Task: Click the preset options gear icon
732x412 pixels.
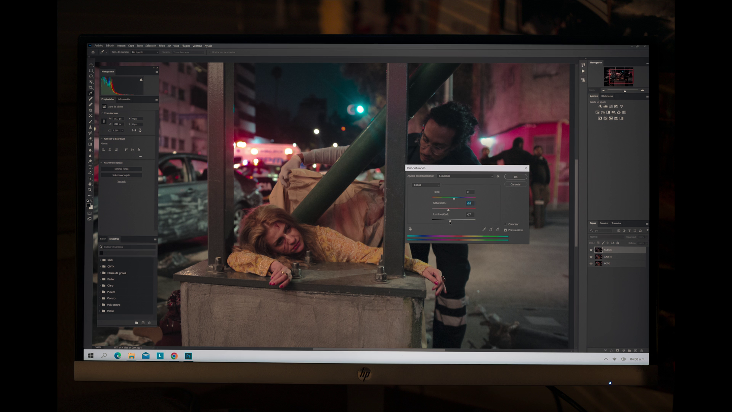Action: (x=498, y=176)
